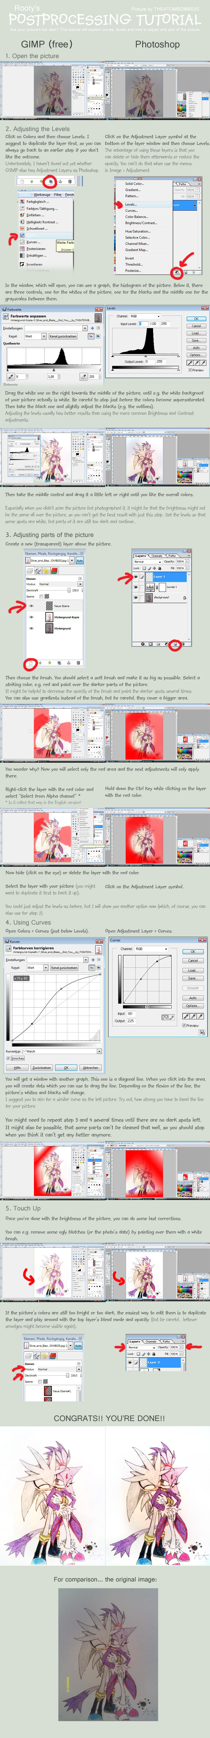This screenshot has height=1738, width=210.
Task: Hide the Hintergrund-Kopie layer via its eye
Action: 31,617
